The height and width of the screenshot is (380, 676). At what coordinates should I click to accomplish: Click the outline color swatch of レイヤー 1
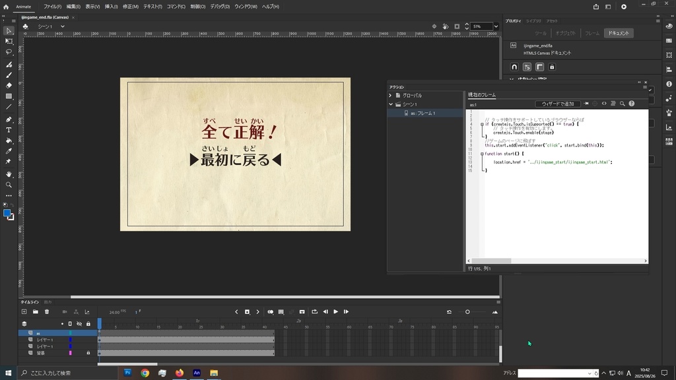click(x=71, y=339)
